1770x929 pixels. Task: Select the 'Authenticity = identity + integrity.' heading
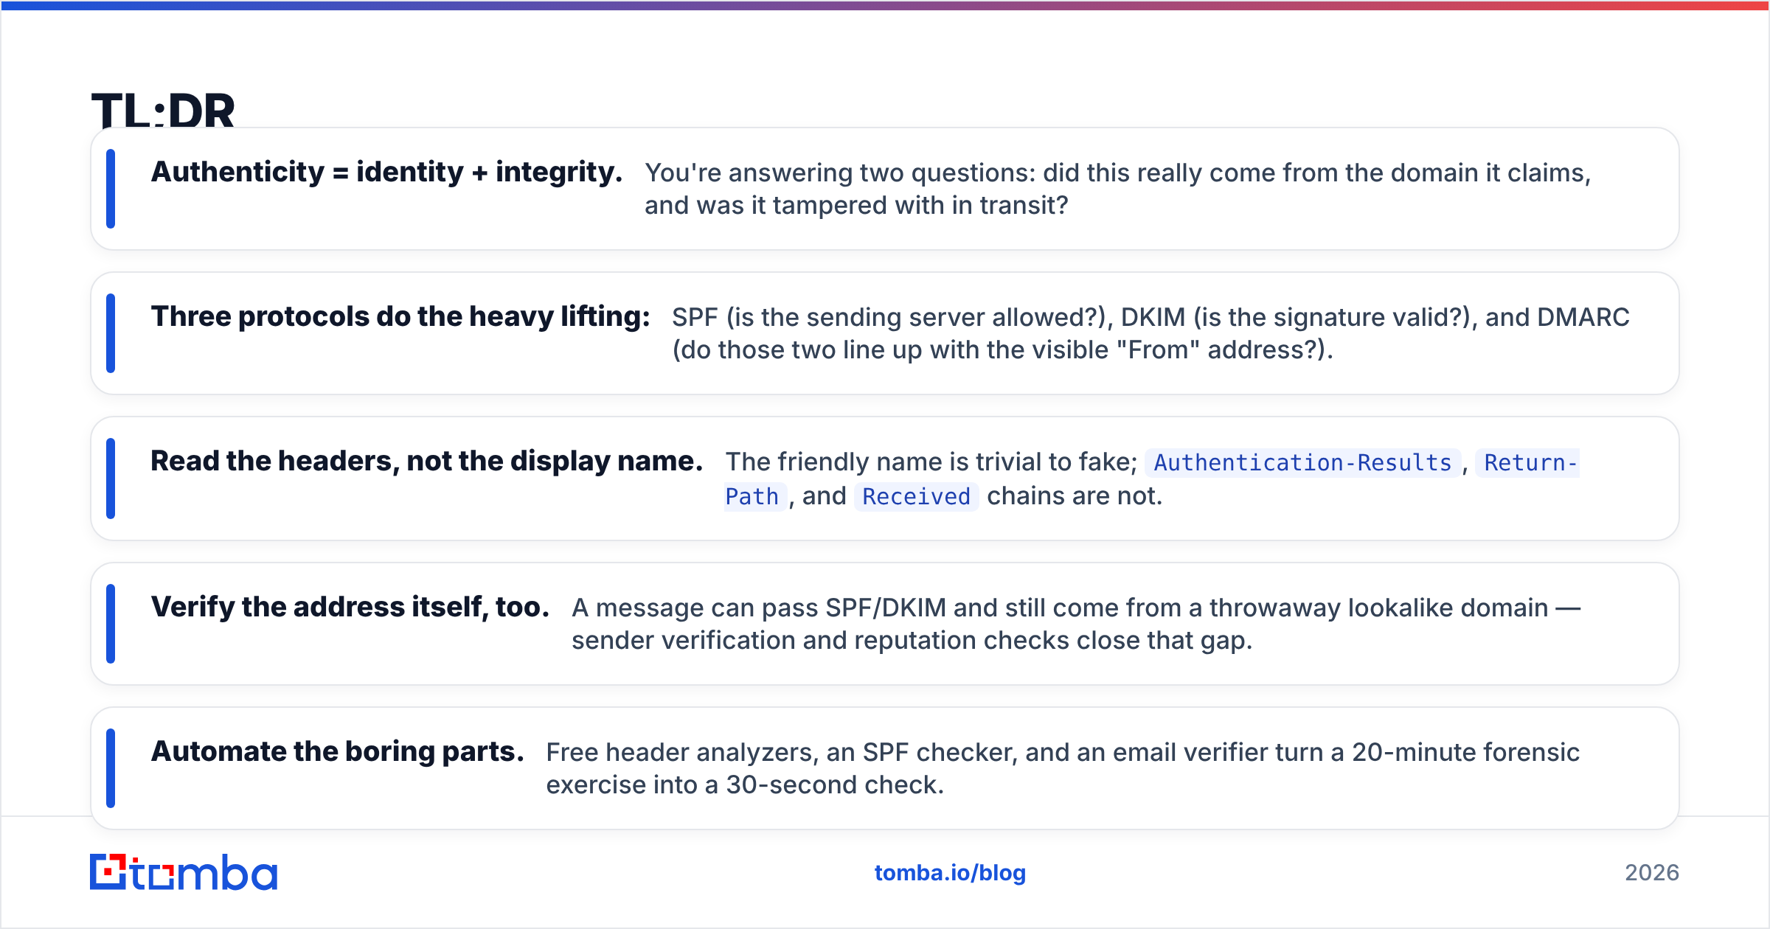386,172
